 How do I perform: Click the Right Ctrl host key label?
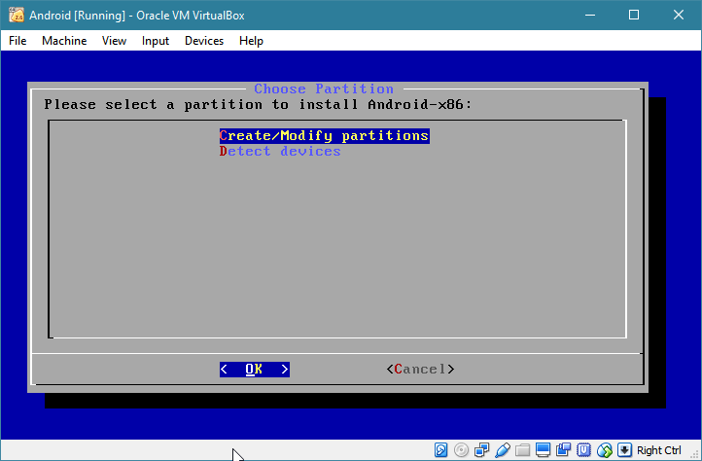658,449
